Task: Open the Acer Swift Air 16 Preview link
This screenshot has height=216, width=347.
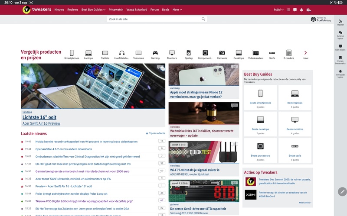Action: click(x=41, y=123)
